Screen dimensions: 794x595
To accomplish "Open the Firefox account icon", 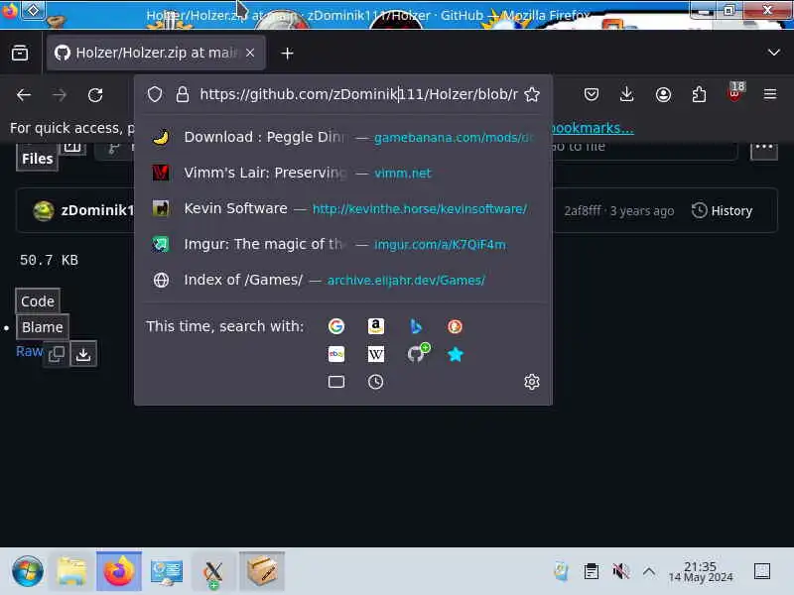I will point(663,94).
